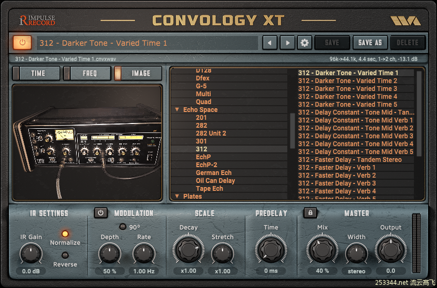Load 312 - Delay Constant - Tone Mid Verb 3

pos(356,136)
